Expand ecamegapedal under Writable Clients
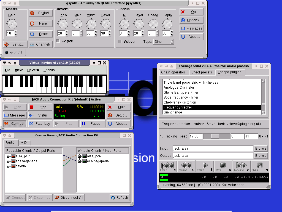282x212 pixels. tap(80, 161)
